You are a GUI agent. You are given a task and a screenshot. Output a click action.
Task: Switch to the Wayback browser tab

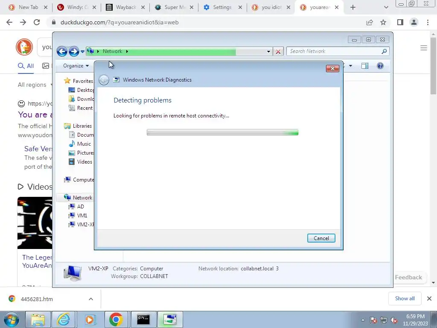(126, 7)
